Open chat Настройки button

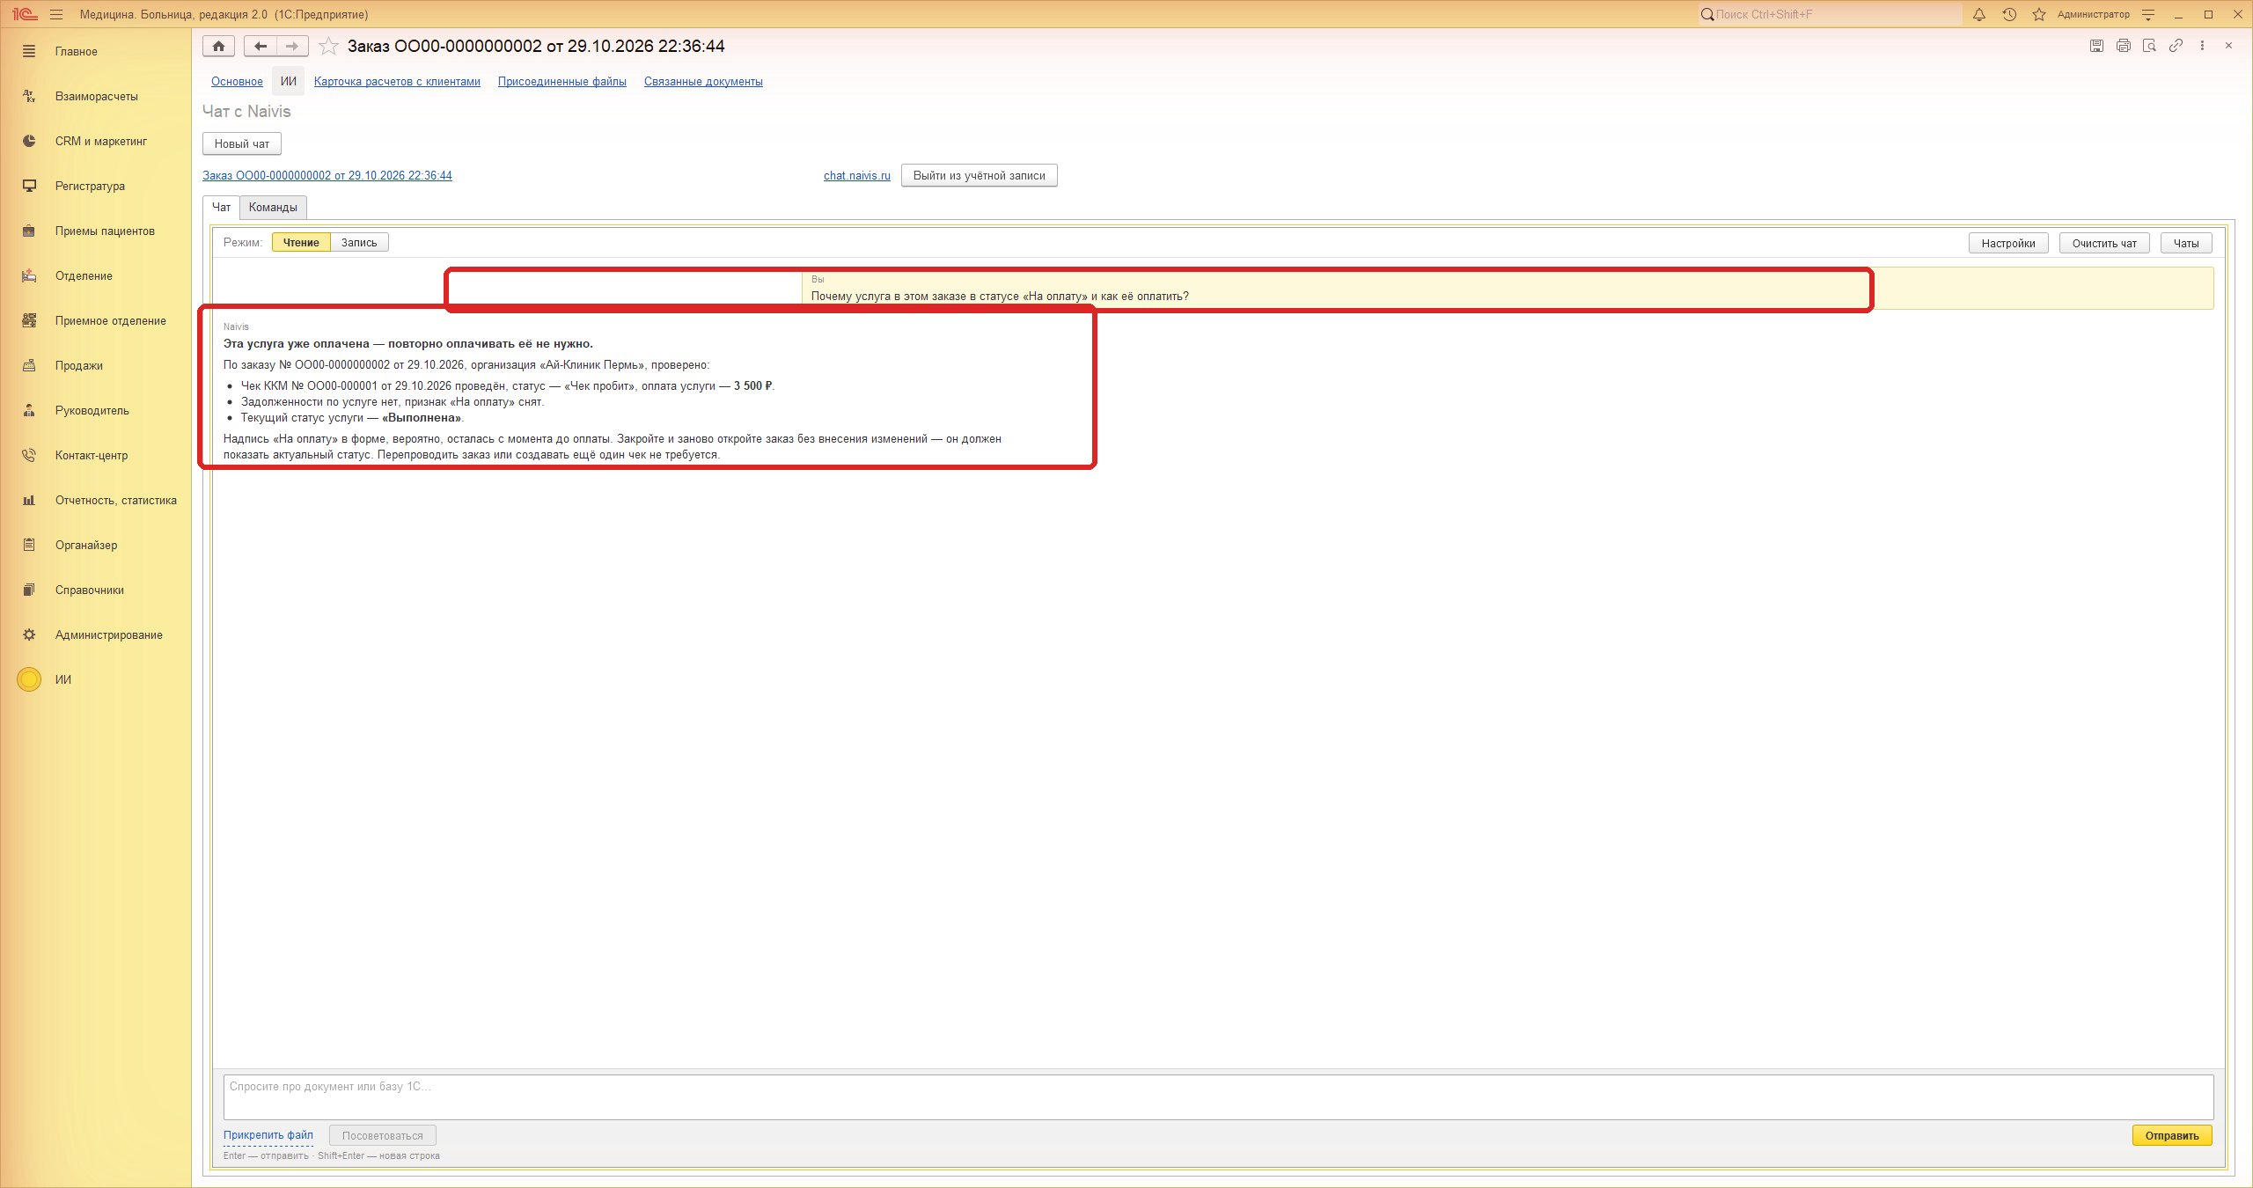click(x=2008, y=243)
